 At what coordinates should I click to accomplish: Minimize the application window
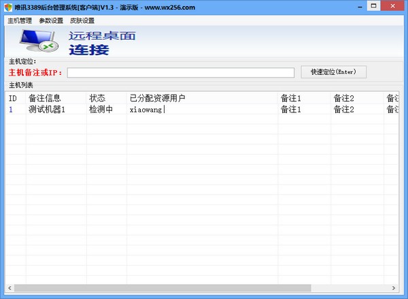[x=355, y=7]
